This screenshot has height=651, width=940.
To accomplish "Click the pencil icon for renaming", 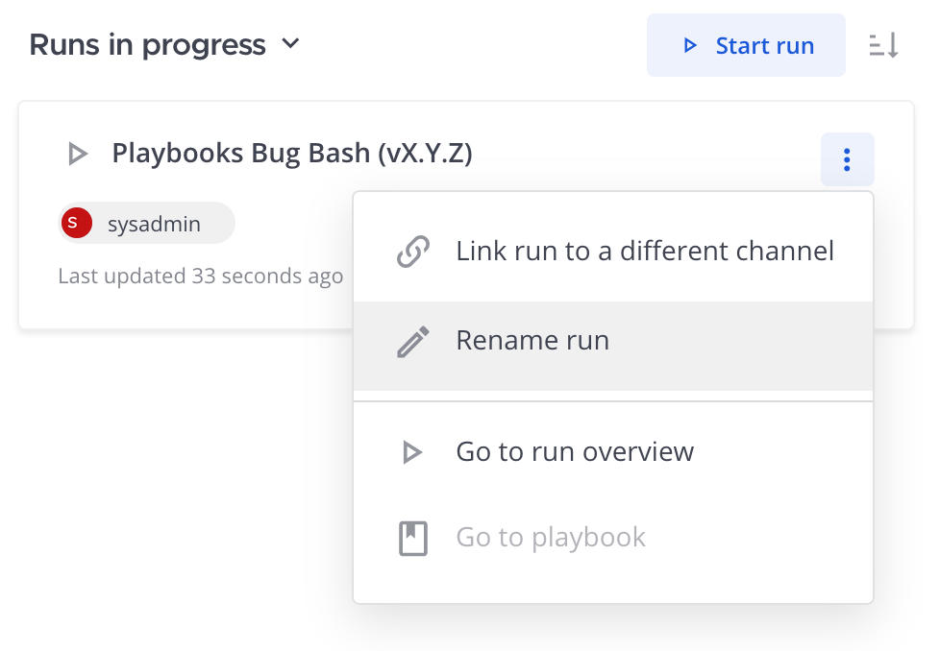I will tap(412, 340).
